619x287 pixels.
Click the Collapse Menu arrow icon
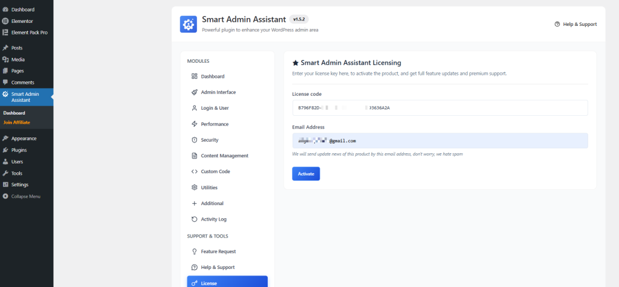(5, 196)
